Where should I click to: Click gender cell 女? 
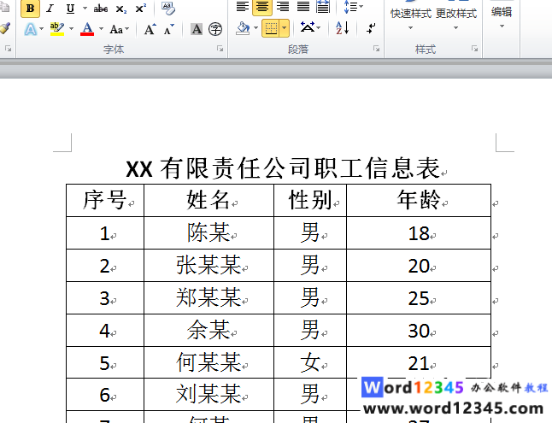310,362
